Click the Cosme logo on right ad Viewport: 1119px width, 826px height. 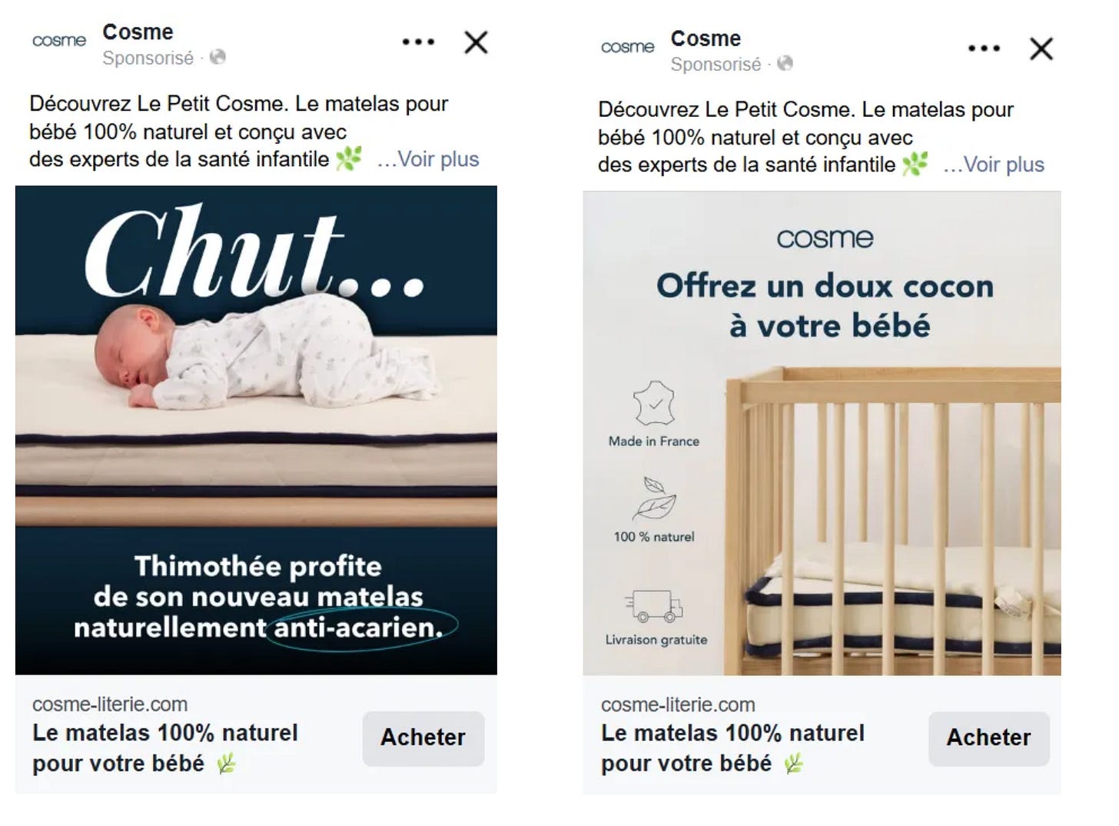pos(627,47)
